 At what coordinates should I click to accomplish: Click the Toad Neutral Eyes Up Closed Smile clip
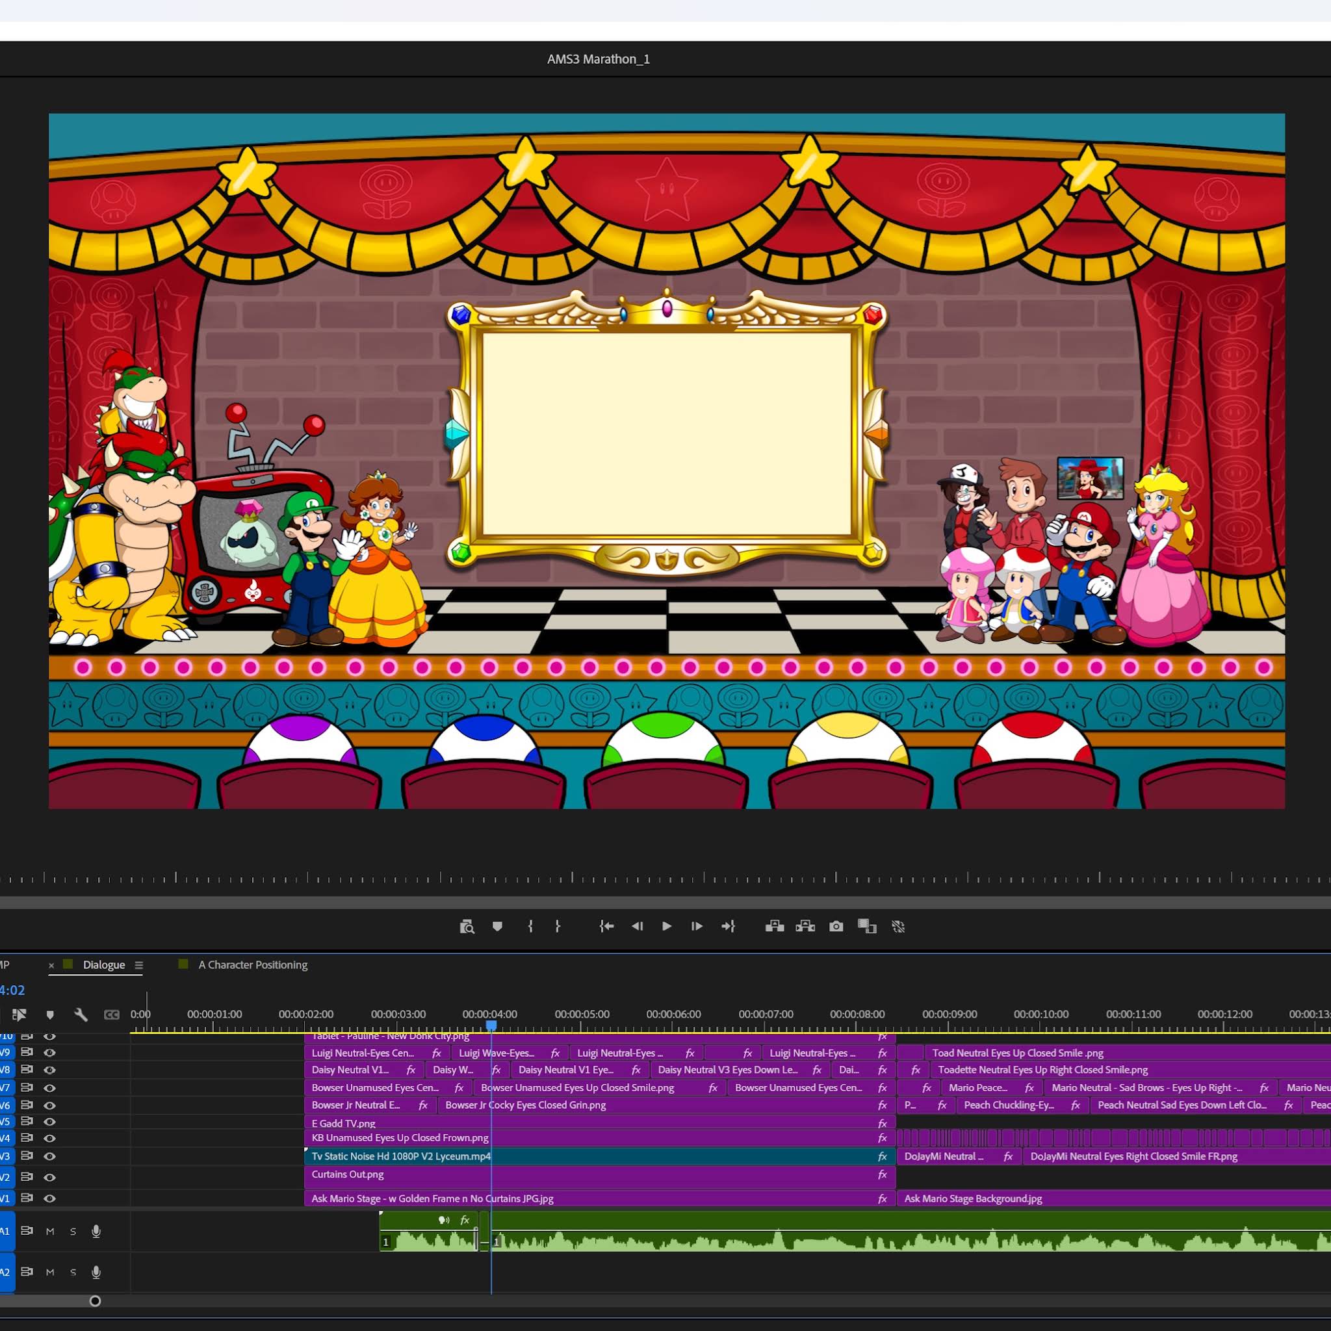1127,1053
